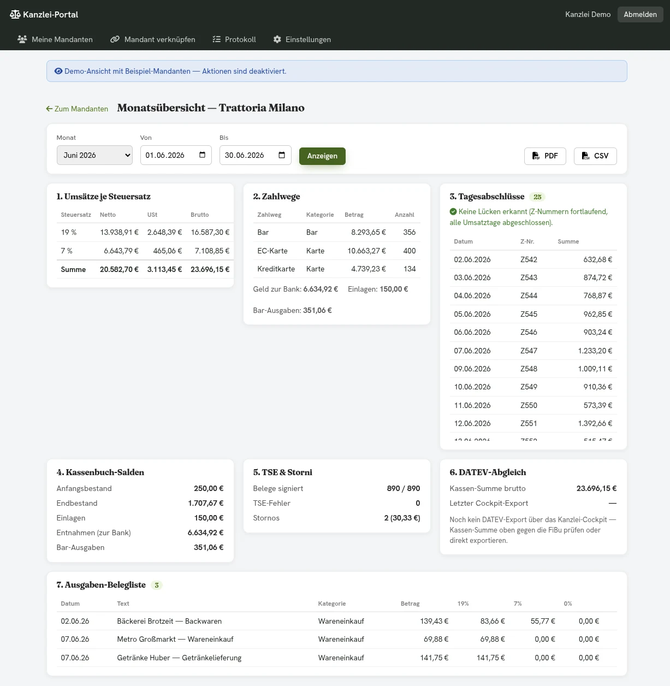Export the overview as PDF
Screen dimensions: 670x686
(545, 156)
